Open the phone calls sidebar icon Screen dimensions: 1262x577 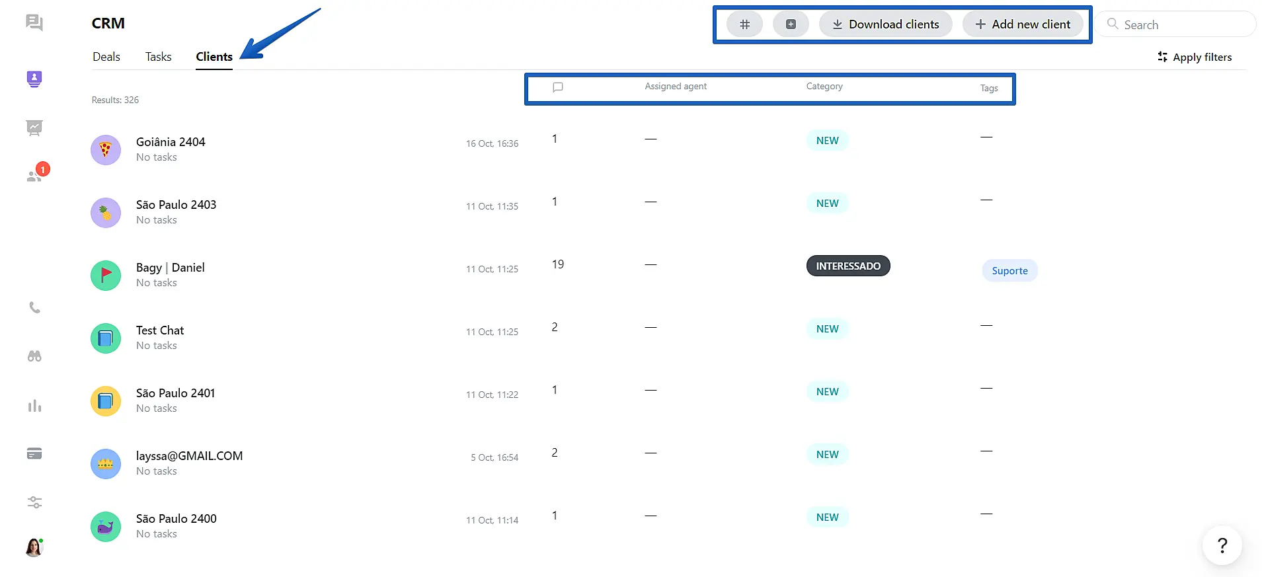[34, 308]
